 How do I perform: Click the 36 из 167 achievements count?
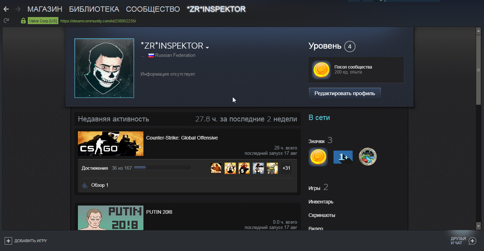tap(122, 168)
